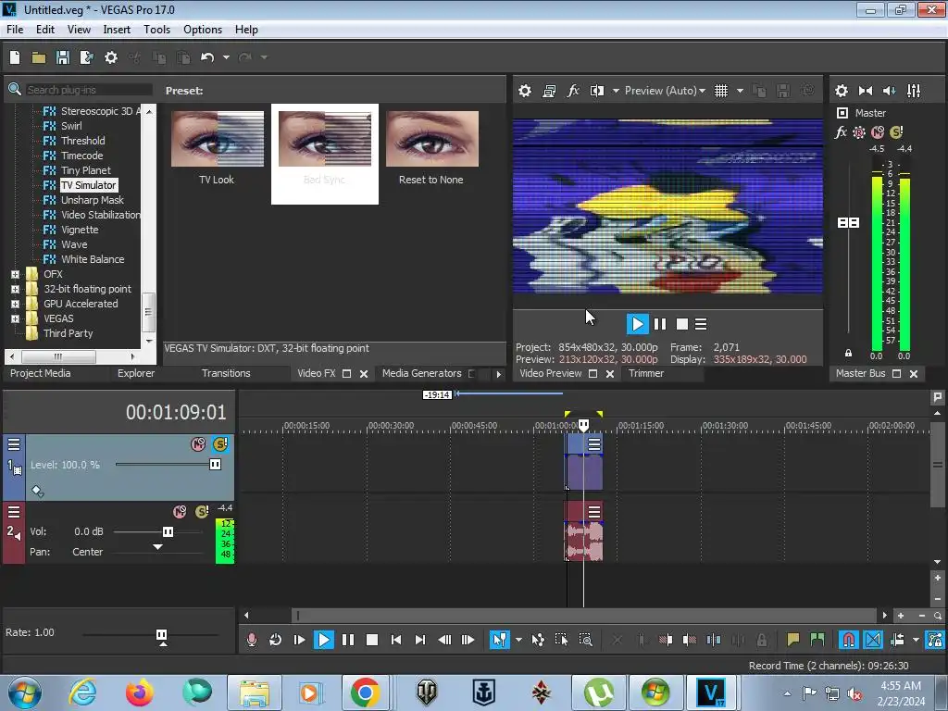Adjust the Master bus volume fader

point(848,222)
